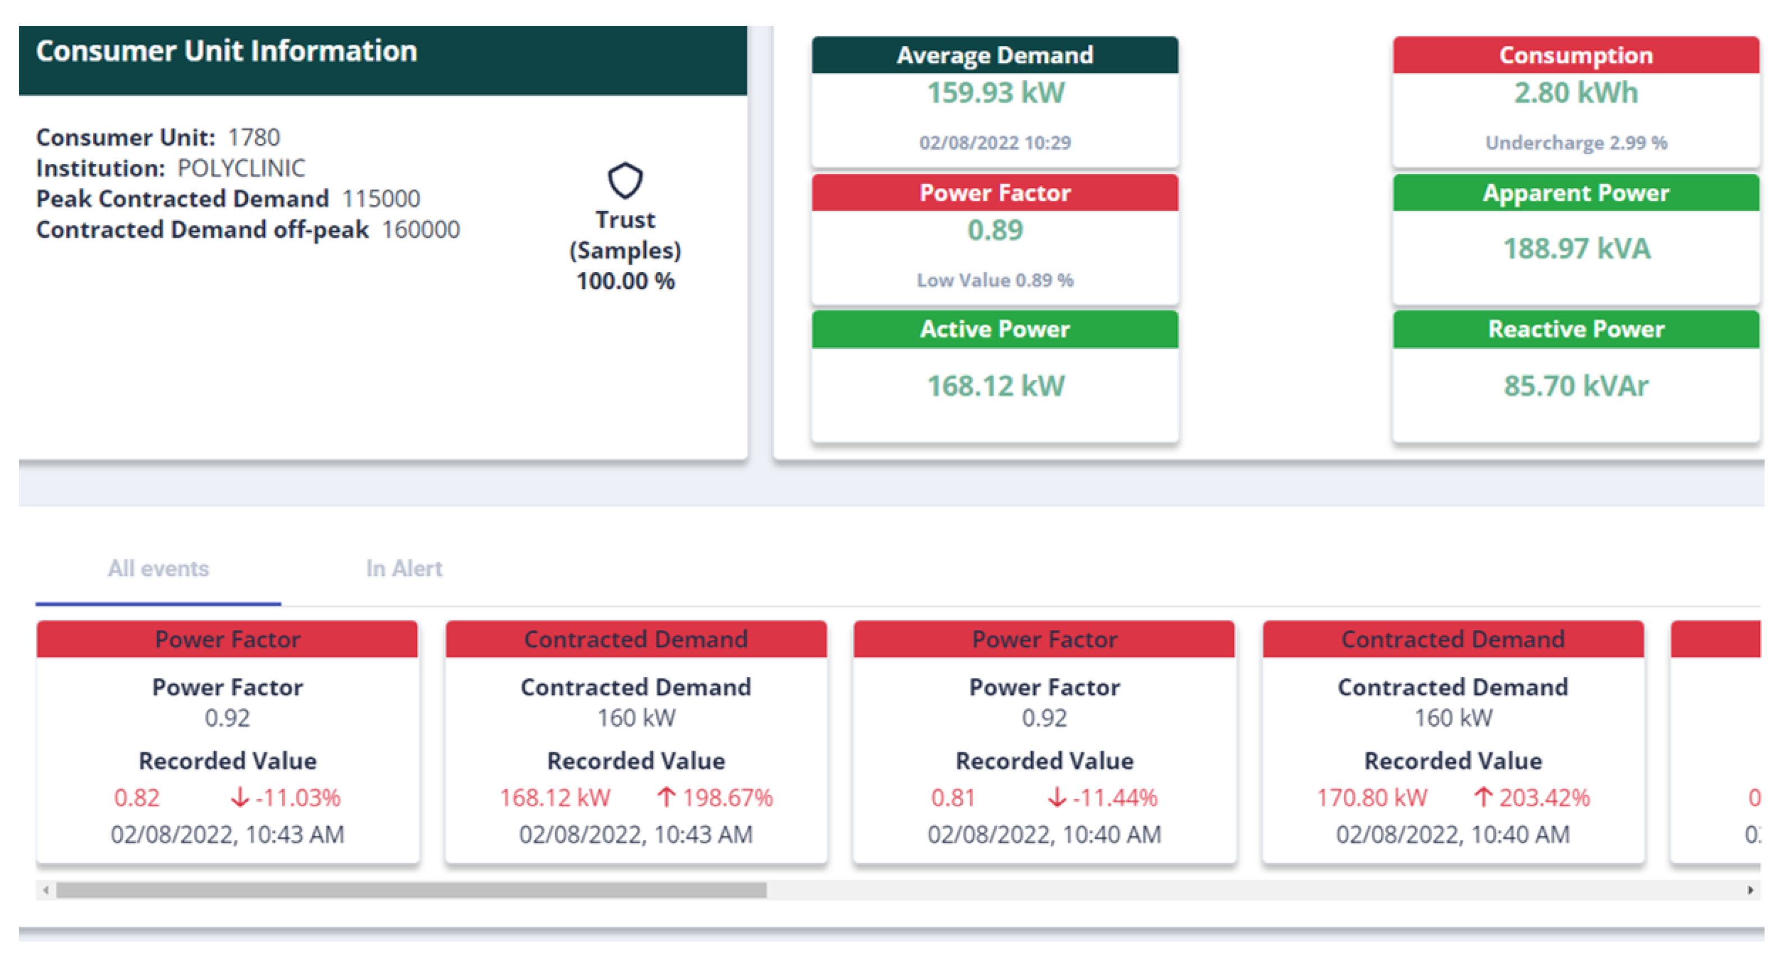Viewport: 1787px width, 959px height.
Task: Click the Consumption card header
Action: (1575, 55)
